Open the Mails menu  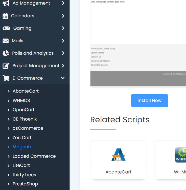18,41
